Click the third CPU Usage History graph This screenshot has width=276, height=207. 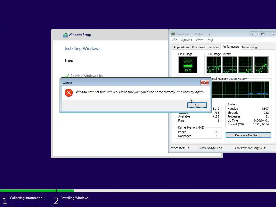click(245, 65)
